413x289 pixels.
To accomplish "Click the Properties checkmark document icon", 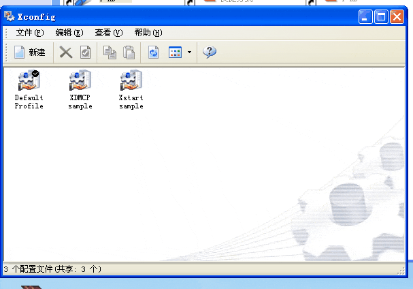I will (85, 52).
